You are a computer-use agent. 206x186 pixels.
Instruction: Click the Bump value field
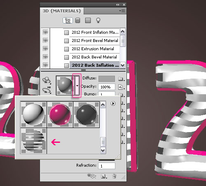(107, 94)
